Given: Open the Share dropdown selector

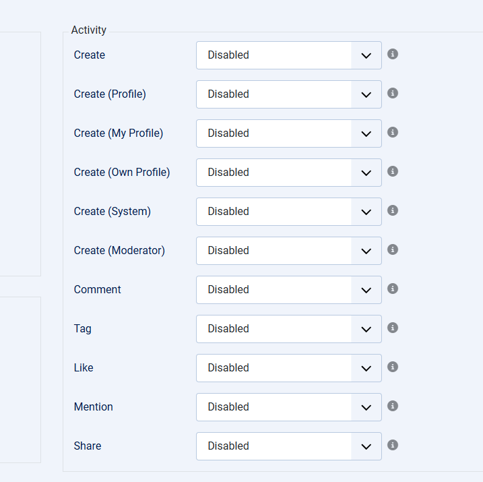Looking at the screenshot, I should coord(289,446).
